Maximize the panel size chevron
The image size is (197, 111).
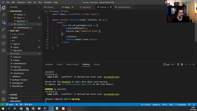tap(190, 64)
